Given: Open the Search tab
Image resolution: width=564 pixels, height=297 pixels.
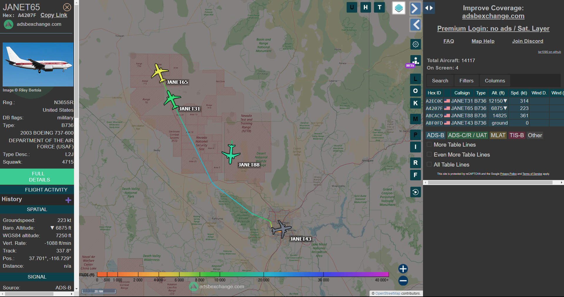Looking at the screenshot, I should coord(440,81).
